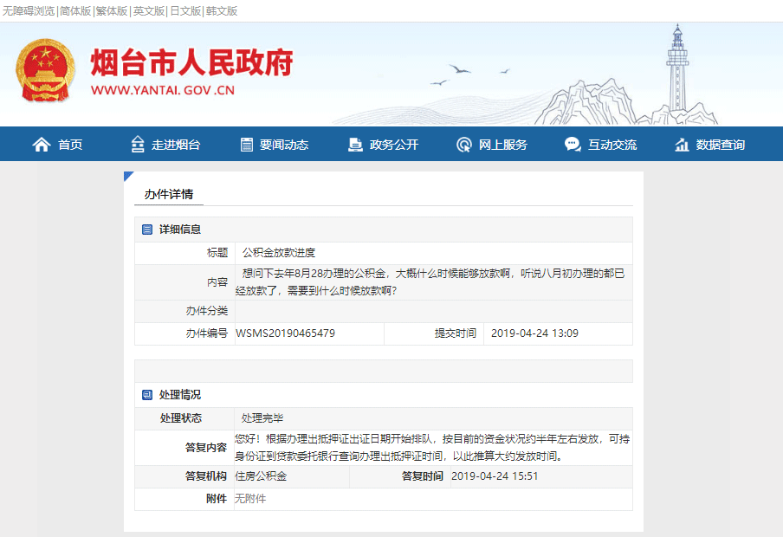Open the 要闻动态 menu item

click(284, 145)
